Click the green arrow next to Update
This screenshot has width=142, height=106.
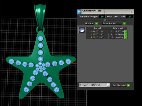[96, 23]
